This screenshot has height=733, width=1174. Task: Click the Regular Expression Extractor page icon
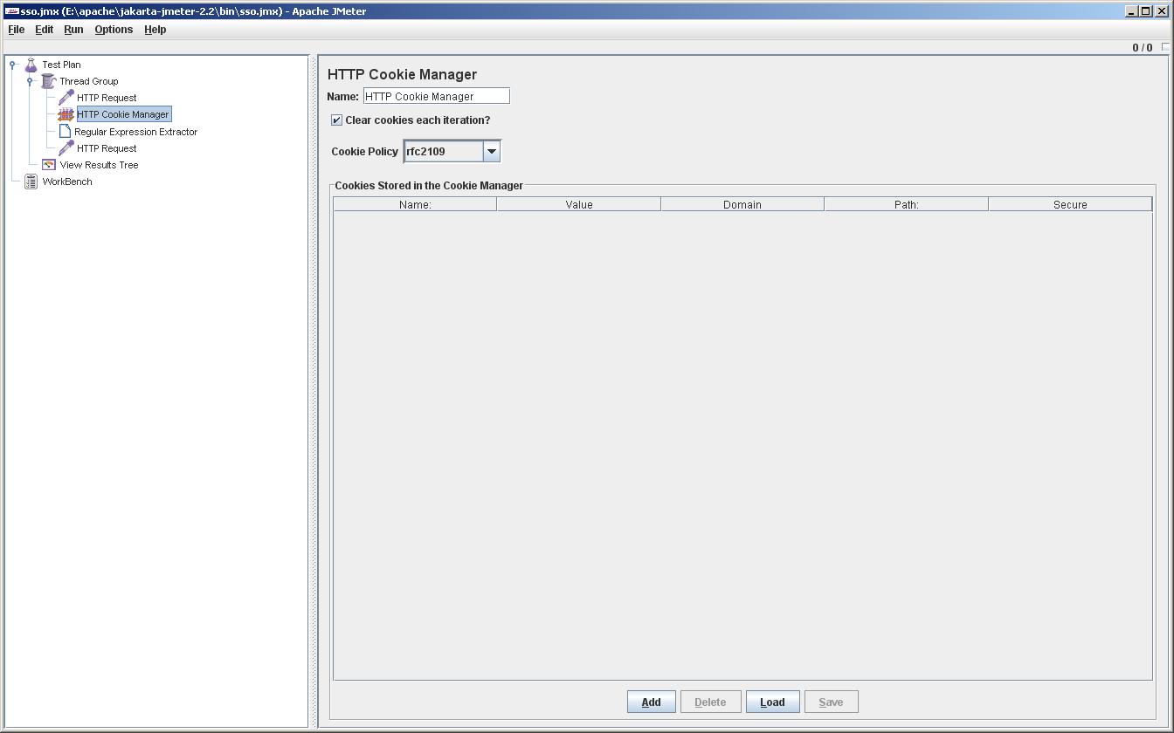[65, 132]
